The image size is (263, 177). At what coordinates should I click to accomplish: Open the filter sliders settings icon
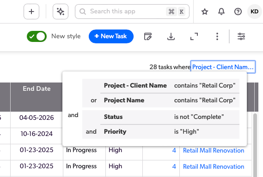coord(241,36)
